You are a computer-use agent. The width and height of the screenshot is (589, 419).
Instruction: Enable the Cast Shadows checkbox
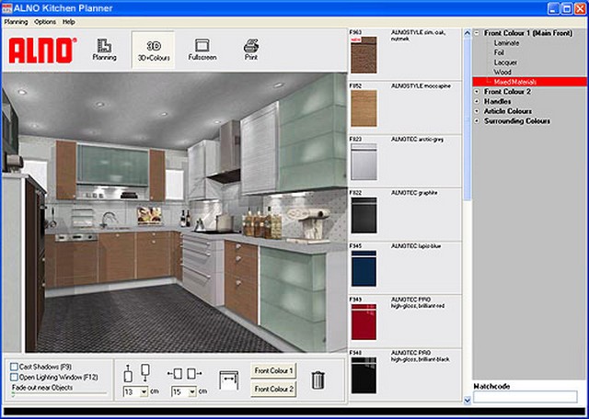point(15,367)
